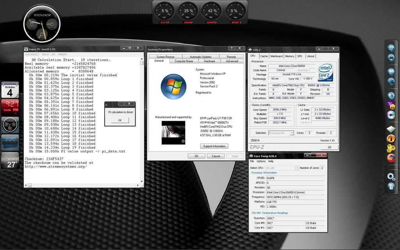The height and width of the screenshot is (250, 400).
Task: Switch to the Automatic Updates tab
Action: click(x=200, y=57)
